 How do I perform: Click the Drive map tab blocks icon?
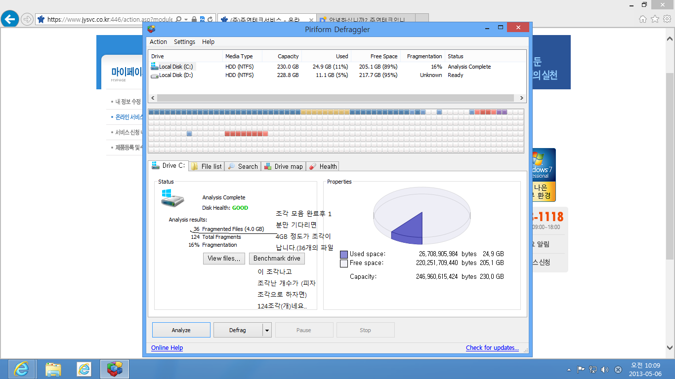(268, 166)
